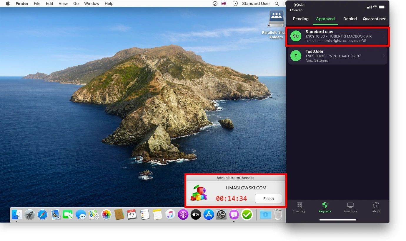Open Messages app in the Dock
The image size is (406, 241).
point(81,215)
